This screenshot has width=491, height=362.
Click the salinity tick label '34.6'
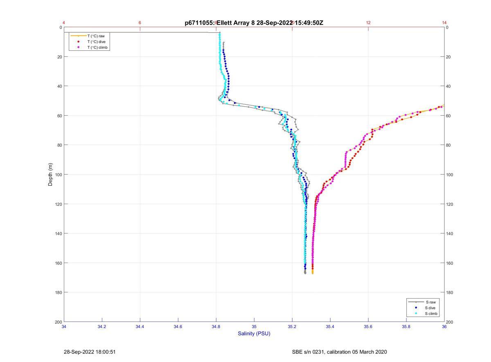pyautogui.click(x=178, y=326)
